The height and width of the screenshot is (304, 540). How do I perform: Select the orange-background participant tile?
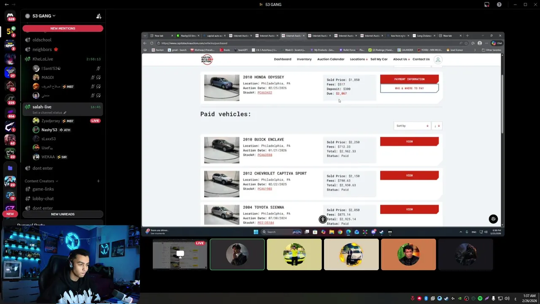click(x=408, y=255)
